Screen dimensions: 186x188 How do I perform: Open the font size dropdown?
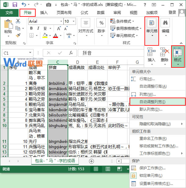74,21
